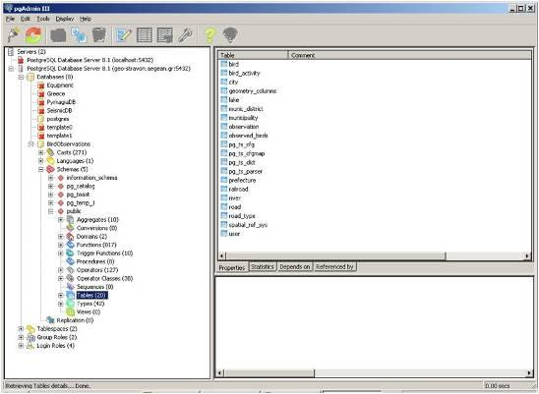This screenshot has width=539, height=394.
Task: Click the Comment column header
Action: point(410,55)
